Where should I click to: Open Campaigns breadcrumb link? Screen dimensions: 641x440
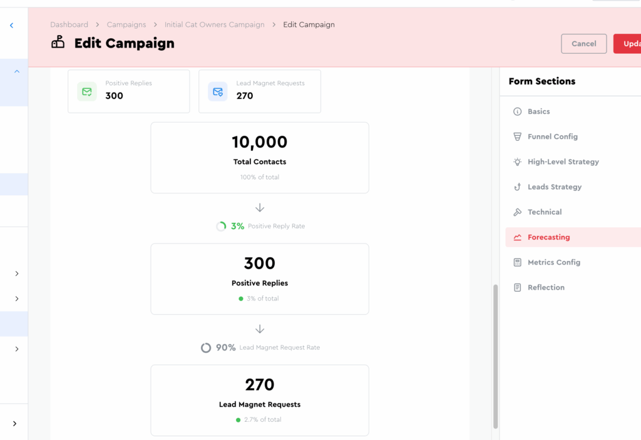pyautogui.click(x=126, y=24)
